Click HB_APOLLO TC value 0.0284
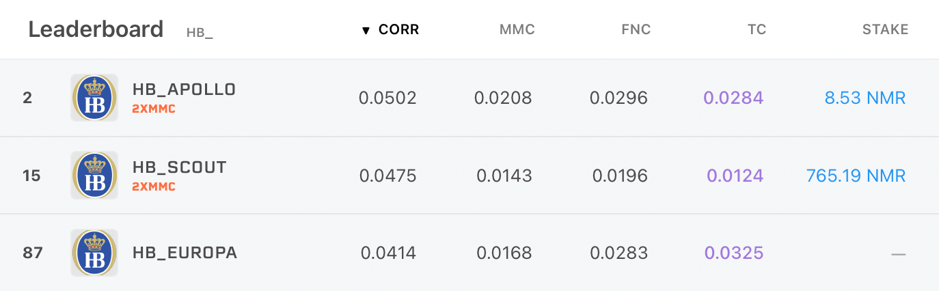939x291 pixels. point(734,98)
